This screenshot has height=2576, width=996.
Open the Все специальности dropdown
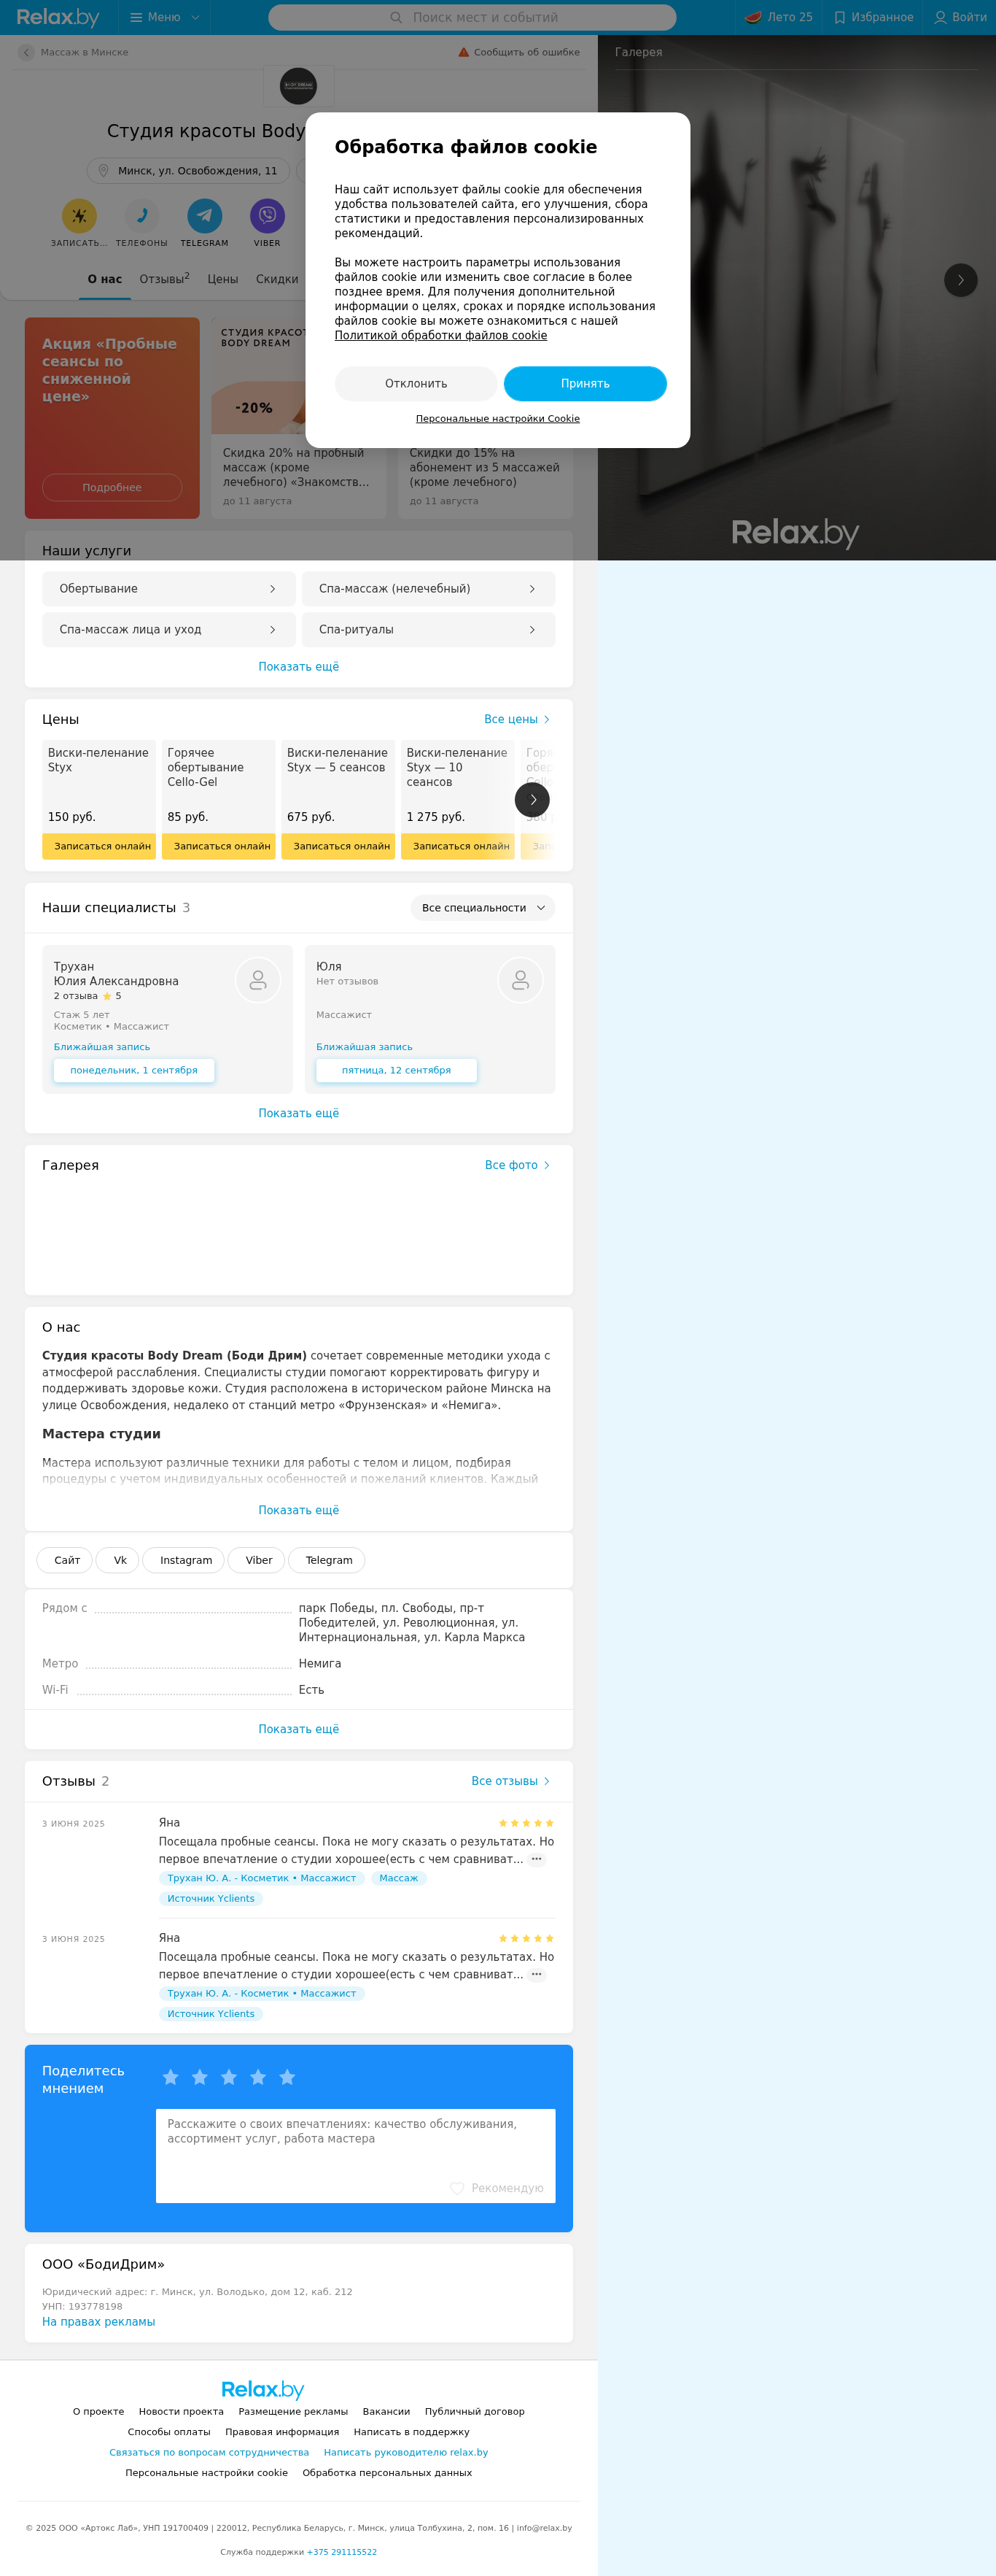[483, 908]
